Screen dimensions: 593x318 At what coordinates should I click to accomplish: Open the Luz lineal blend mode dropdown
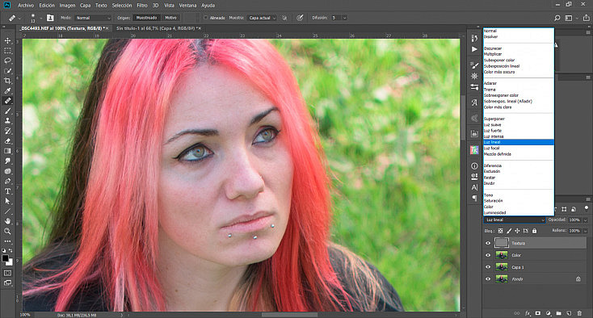[x=515, y=220]
